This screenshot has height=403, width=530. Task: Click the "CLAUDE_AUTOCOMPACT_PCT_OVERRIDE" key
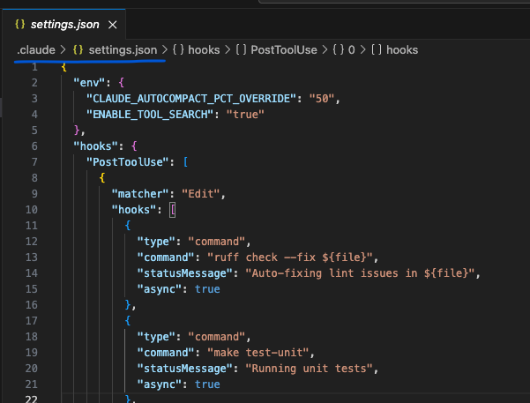pyautogui.click(x=191, y=99)
